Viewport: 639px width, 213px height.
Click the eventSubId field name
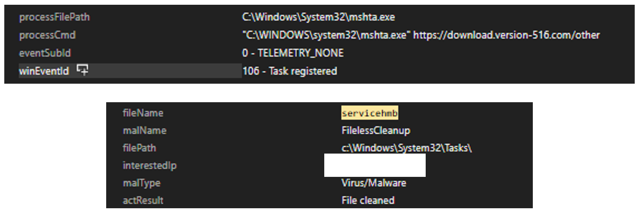pyautogui.click(x=45, y=53)
